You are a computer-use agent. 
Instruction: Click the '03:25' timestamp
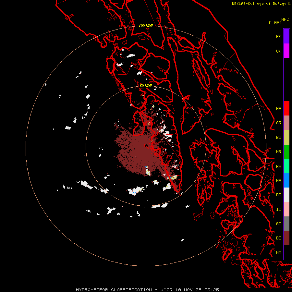coord(212,290)
